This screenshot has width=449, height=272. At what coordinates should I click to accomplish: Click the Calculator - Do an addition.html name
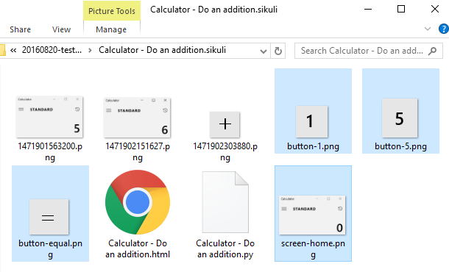pyautogui.click(x=138, y=248)
